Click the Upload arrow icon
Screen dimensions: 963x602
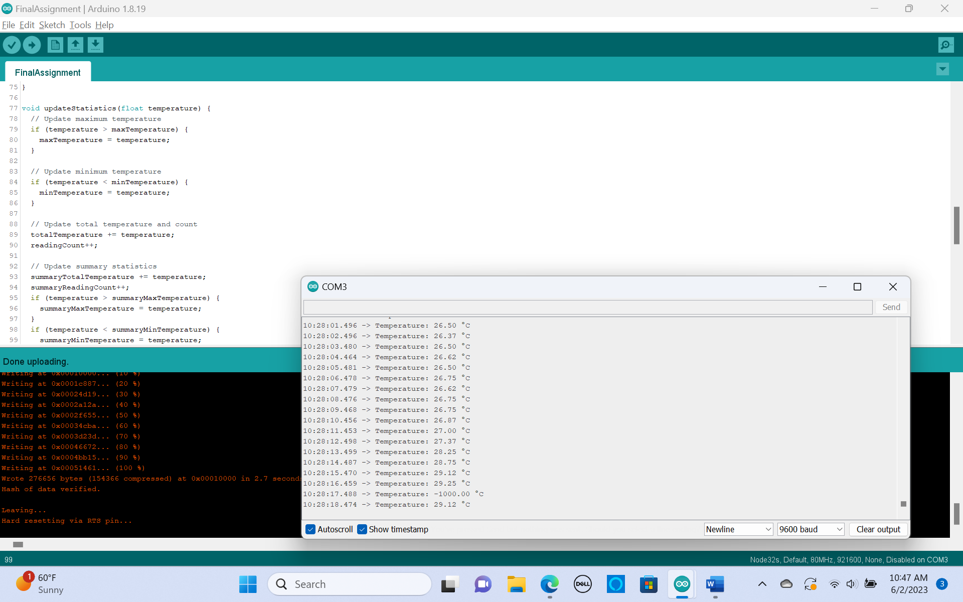point(32,45)
